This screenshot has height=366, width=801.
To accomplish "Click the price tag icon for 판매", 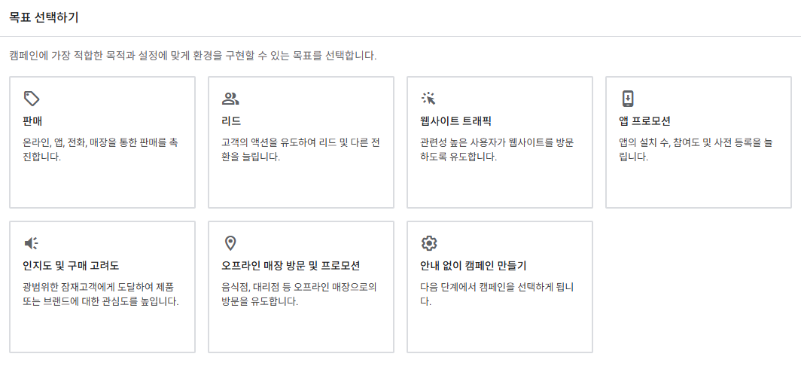I will point(32,99).
